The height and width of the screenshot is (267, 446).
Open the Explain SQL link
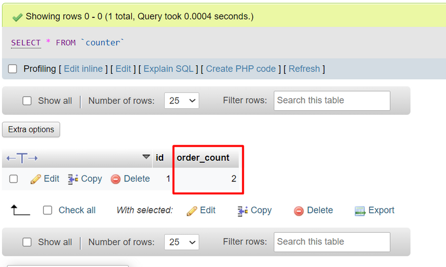click(x=168, y=69)
